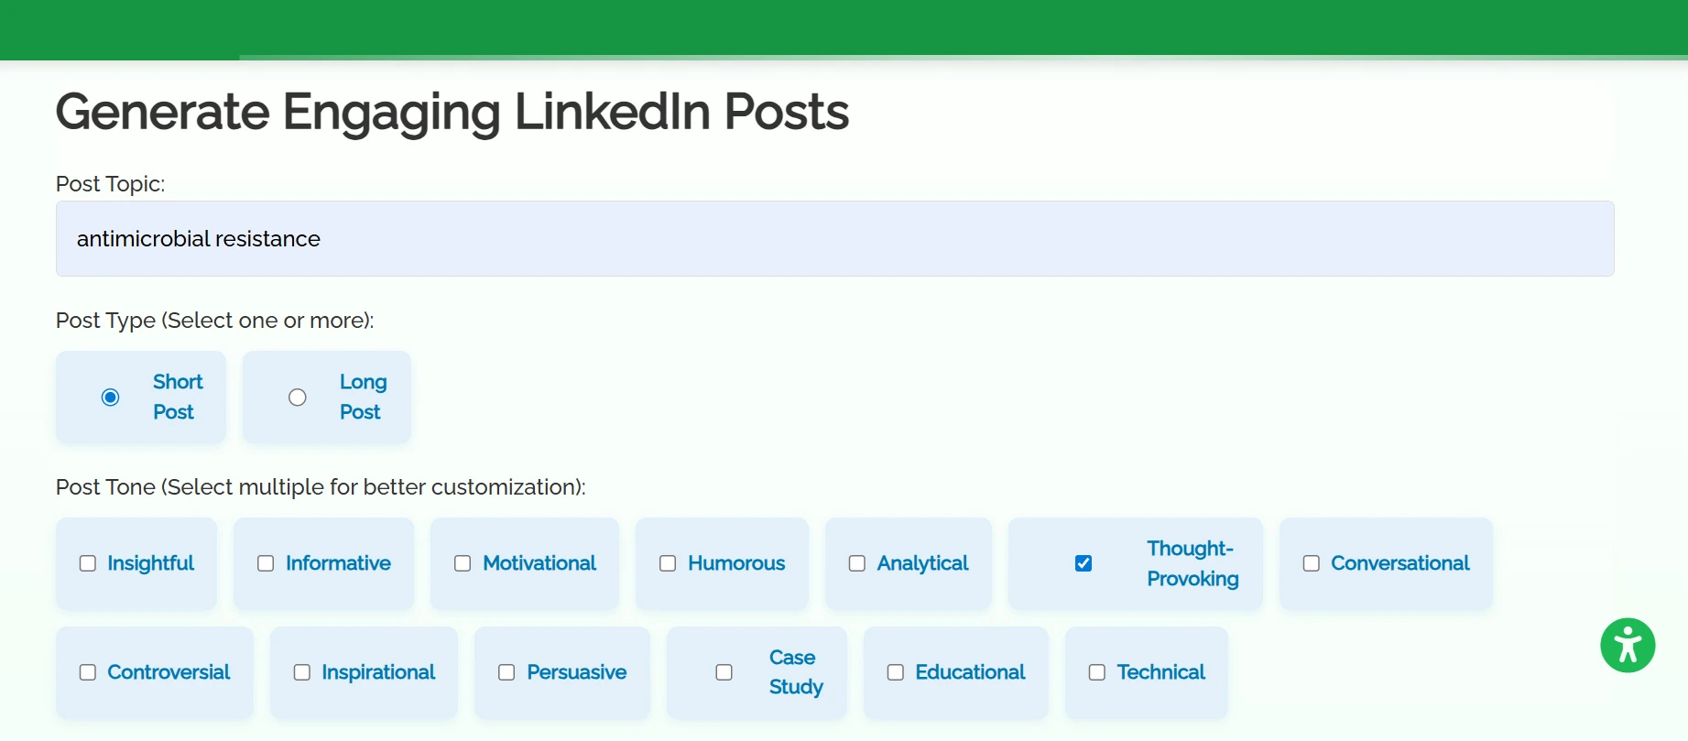Screen dimensions: 1688x741
Task: Check the Informative tone option
Action: coord(266,563)
